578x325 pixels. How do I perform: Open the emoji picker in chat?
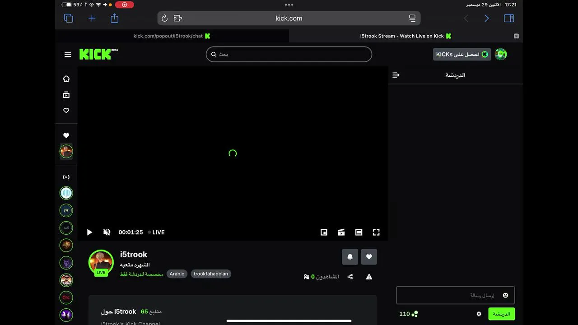point(505,295)
